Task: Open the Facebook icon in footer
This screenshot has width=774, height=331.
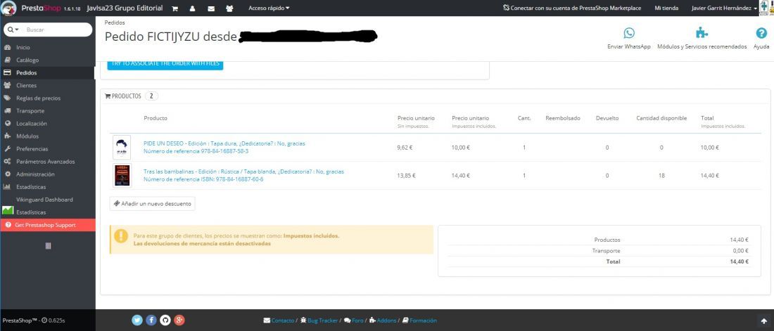Action: tap(151, 320)
